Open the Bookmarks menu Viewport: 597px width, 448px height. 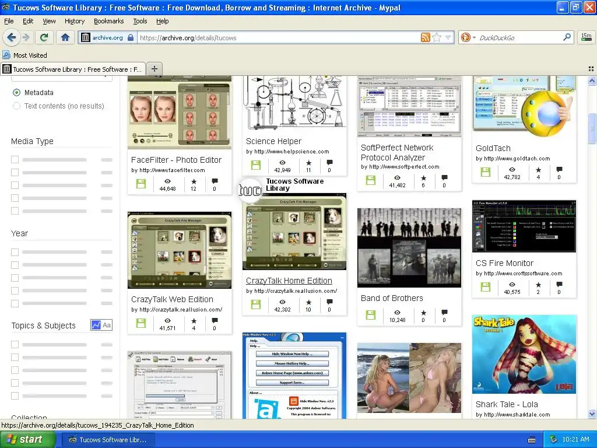(109, 21)
